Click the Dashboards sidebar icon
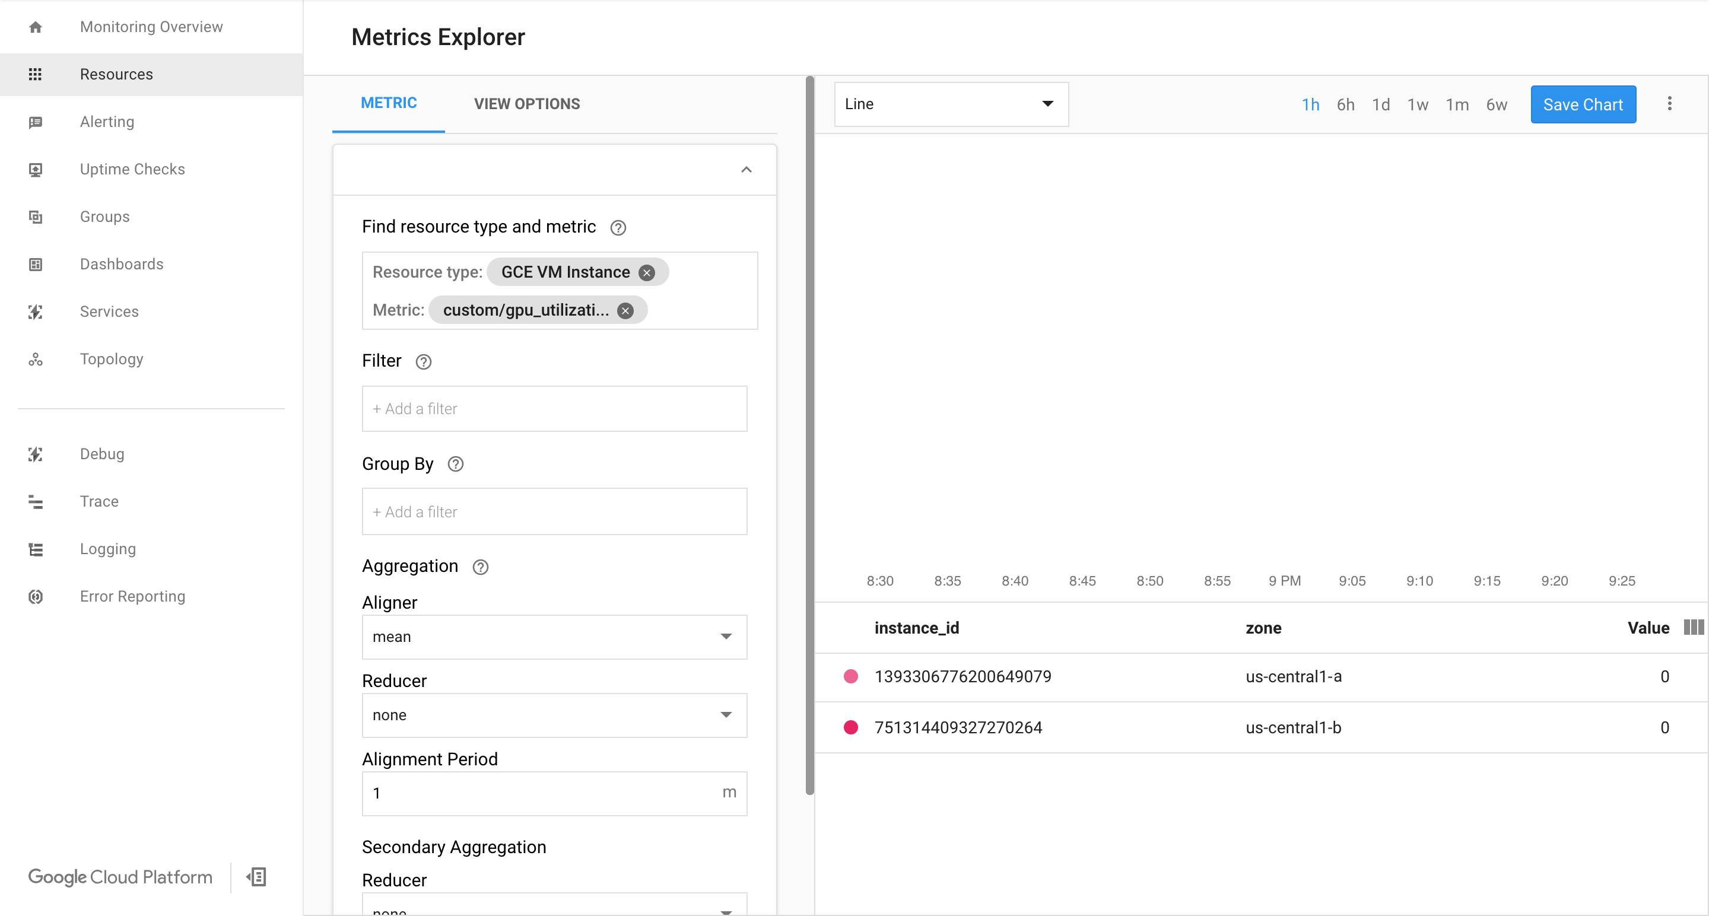1709x916 pixels. tap(35, 264)
